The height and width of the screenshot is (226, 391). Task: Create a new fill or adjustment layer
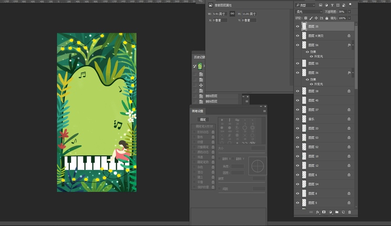pos(331,212)
